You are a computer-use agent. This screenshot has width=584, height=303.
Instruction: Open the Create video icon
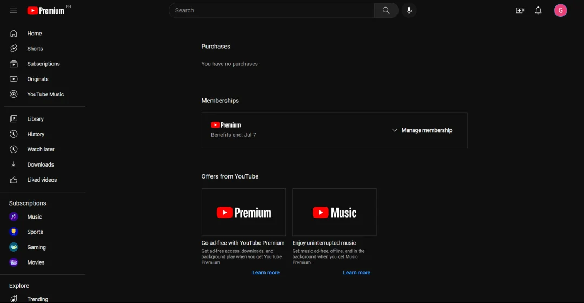click(x=520, y=10)
